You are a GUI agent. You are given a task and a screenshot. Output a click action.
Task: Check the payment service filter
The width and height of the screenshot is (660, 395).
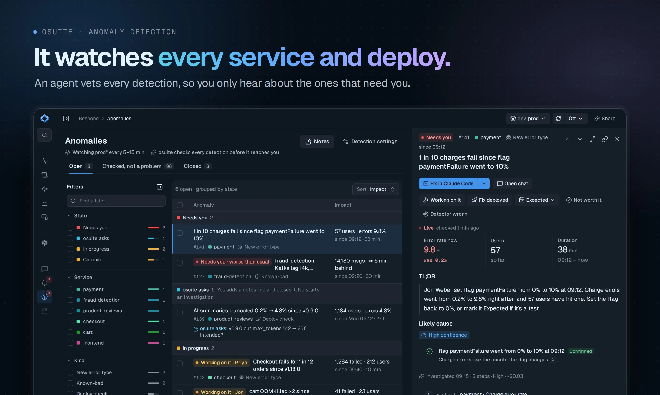click(x=70, y=289)
